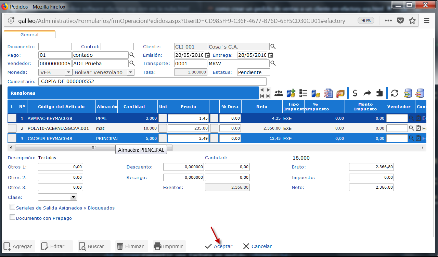Image resolution: width=438 pixels, height=257 pixels.
Task: Open the percent discount document icon
Action: [x=328, y=93]
